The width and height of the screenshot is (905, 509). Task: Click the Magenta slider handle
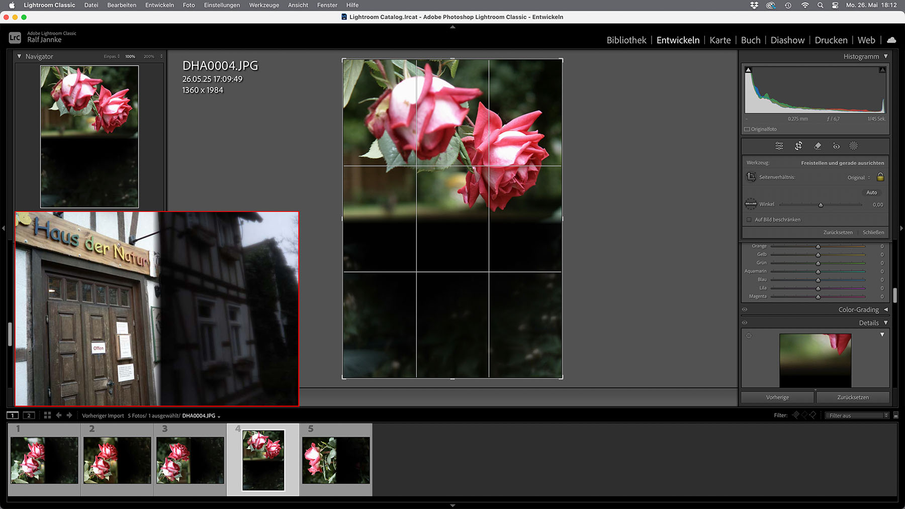point(818,297)
